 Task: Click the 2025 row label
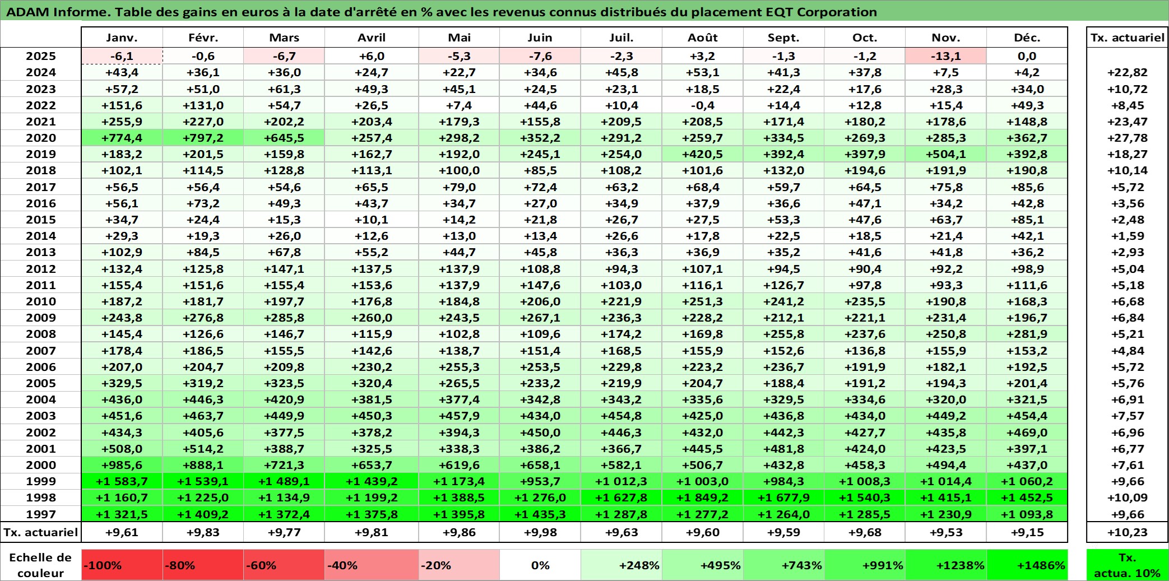tap(41, 56)
